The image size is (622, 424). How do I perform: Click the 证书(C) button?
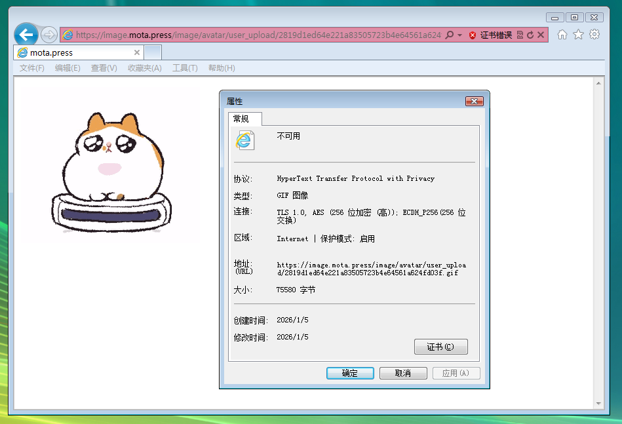[440, 347]
